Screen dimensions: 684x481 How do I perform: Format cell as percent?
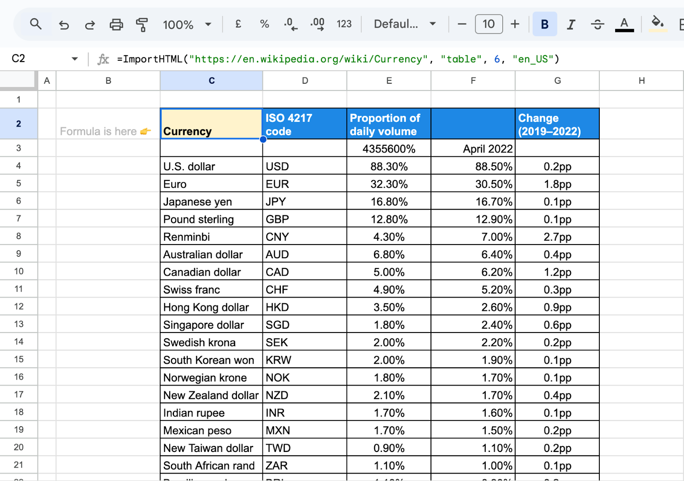pyautogui.click(x=265, y=24)
